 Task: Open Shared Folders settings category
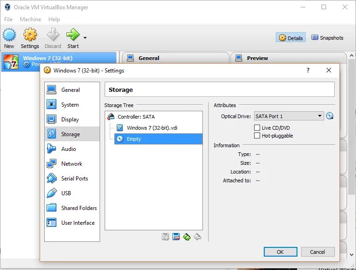72,208
